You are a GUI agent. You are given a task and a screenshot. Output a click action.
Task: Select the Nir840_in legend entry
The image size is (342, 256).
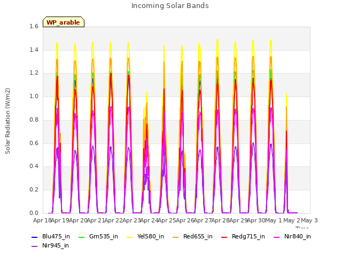(292, 236)
